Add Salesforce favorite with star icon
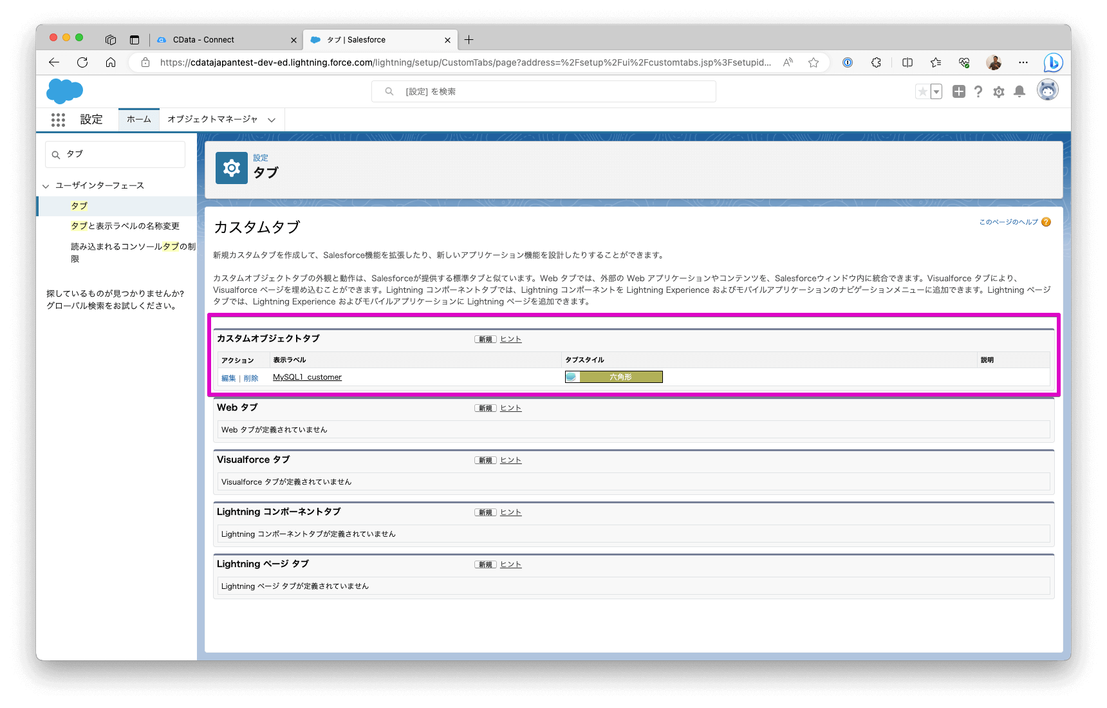 (x=922, y=91)
